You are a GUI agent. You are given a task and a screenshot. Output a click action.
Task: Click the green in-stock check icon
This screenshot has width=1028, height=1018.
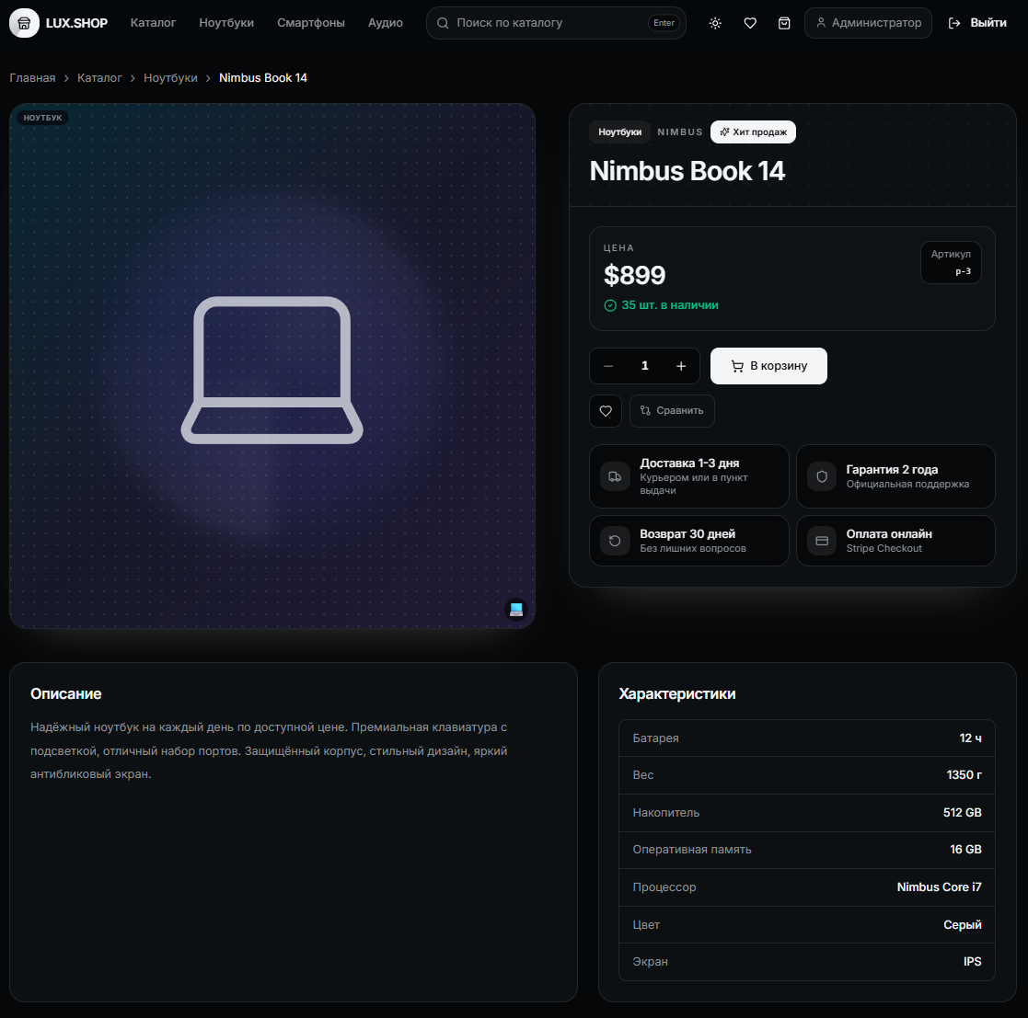coord(610,305)
